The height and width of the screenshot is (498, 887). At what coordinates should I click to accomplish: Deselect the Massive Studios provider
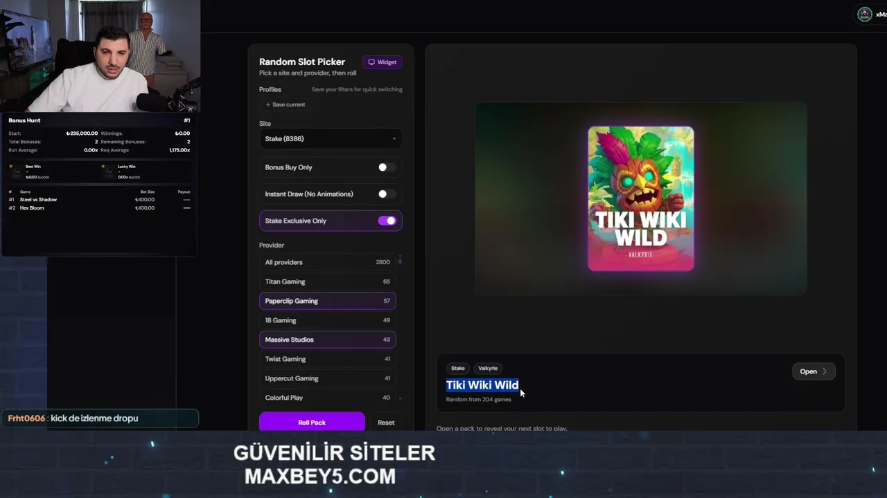click(x=327, y=340)
